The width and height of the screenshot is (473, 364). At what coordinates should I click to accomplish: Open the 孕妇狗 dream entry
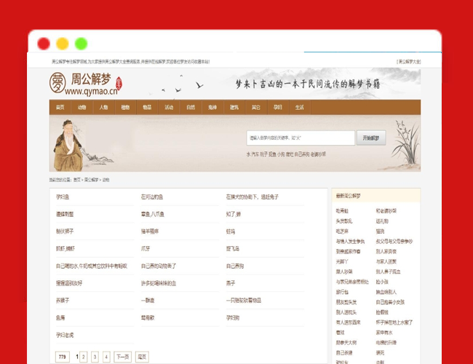(x=233, y=318)
